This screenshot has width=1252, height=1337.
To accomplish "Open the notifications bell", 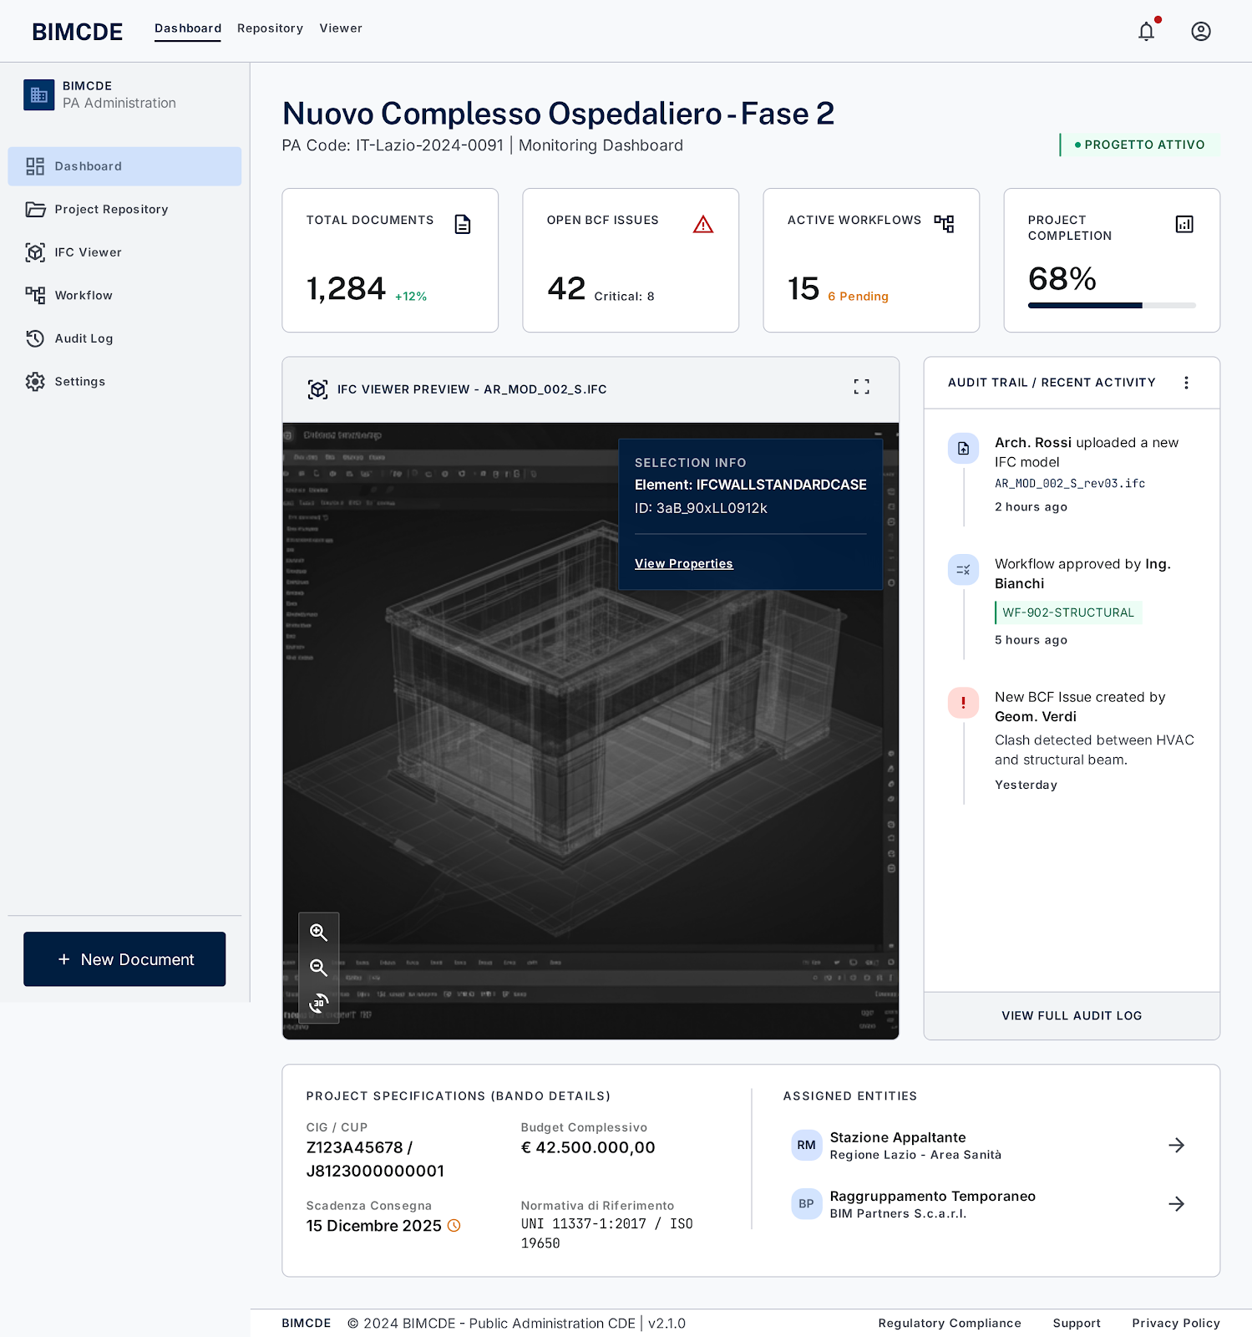I will coord(1147,32).
